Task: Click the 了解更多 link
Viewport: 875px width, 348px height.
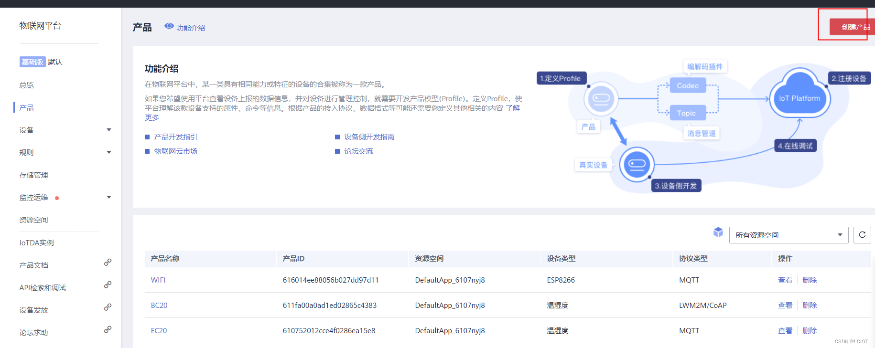Action: [513, 108]
